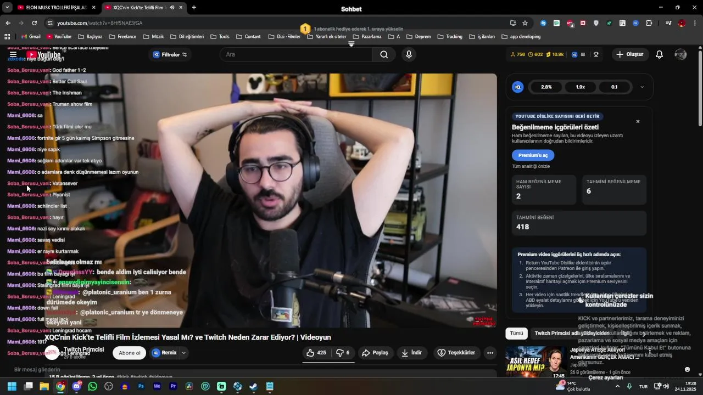Click the YouTube search Ara field

click(297, 54)
